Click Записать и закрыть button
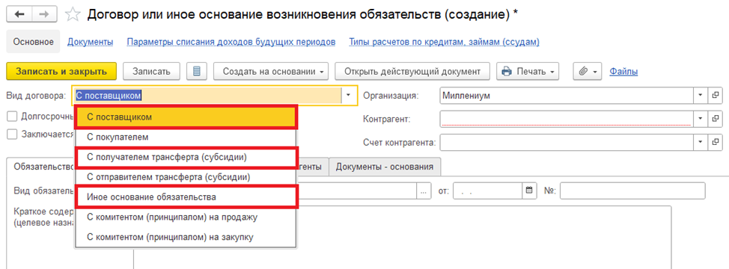 (61, 72)
